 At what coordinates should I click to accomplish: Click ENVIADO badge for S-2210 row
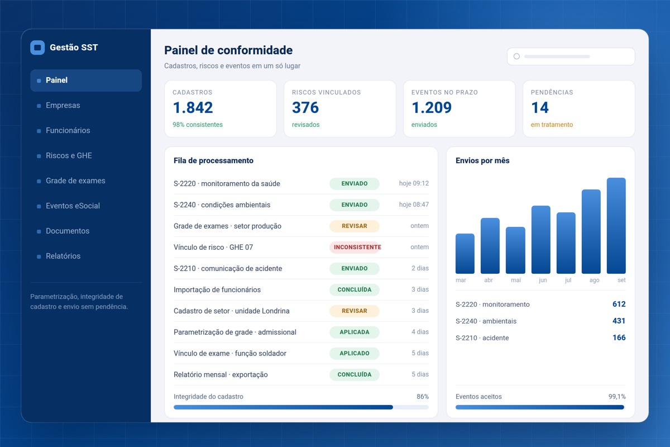point(355,269)
